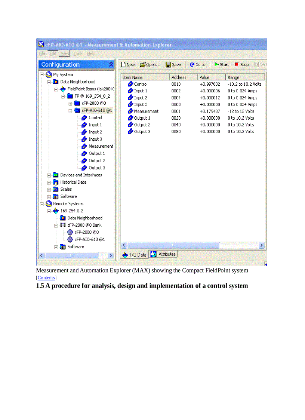Select the I/O Data tab
The width and height of the screenshot is (305, 420).
pyautogui.click(x=134, y=254)
